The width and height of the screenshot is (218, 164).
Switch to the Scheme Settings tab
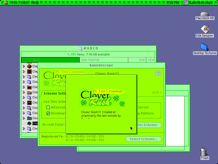coord(54,93)
